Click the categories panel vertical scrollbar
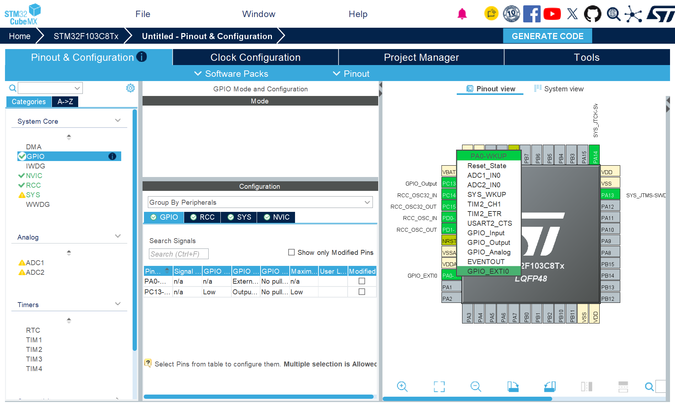675x407 pixels. coord(135,230)
